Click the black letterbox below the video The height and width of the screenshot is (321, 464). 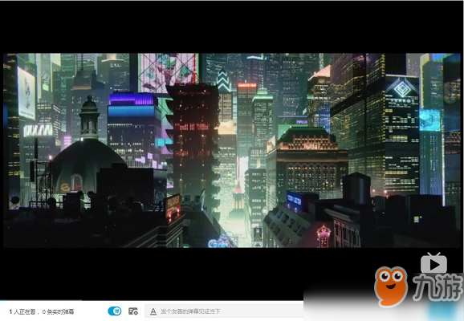coord(189,274)
